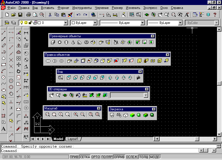Viewport: 222px width, 160px height.
Task: Click right arrow of drawing horizontal scrollbar
Action: tap(215, 139)
